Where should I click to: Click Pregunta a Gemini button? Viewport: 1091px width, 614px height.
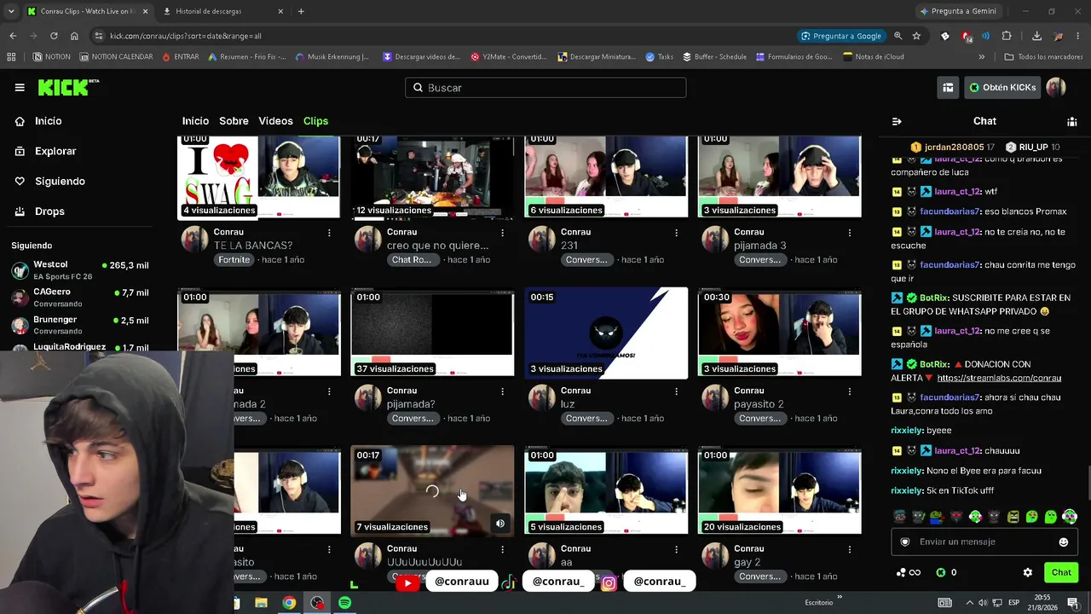(957, 11)
